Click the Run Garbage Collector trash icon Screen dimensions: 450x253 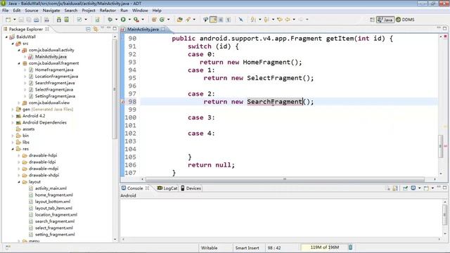[x=350, y=247]
